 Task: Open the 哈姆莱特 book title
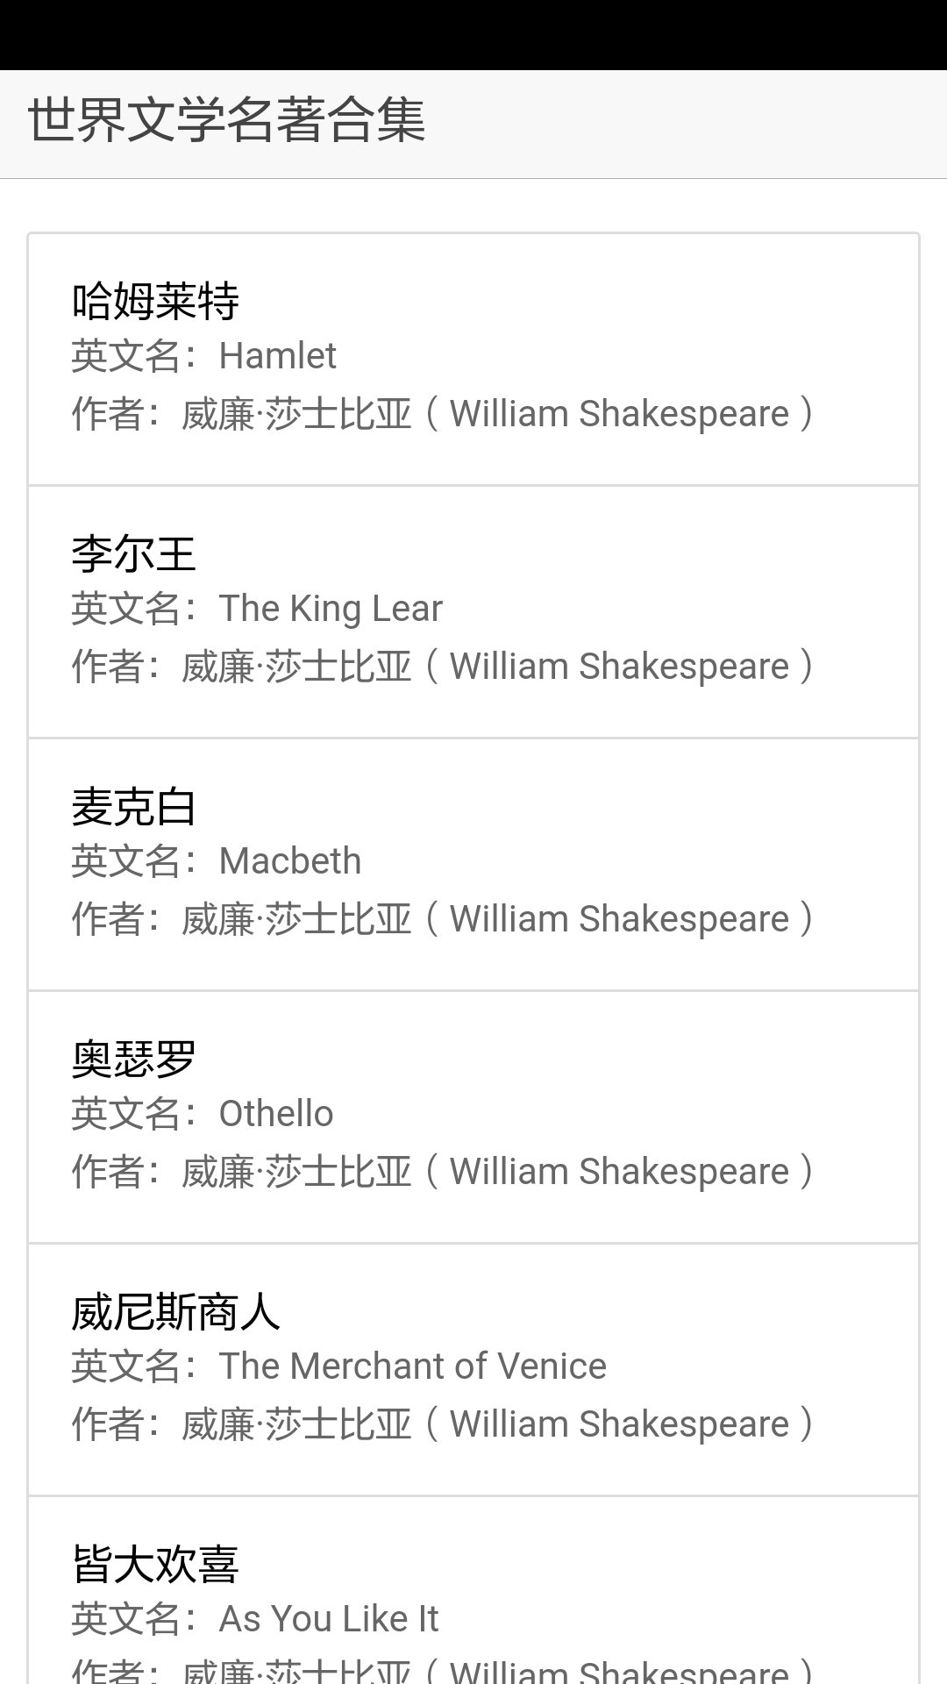155,301
